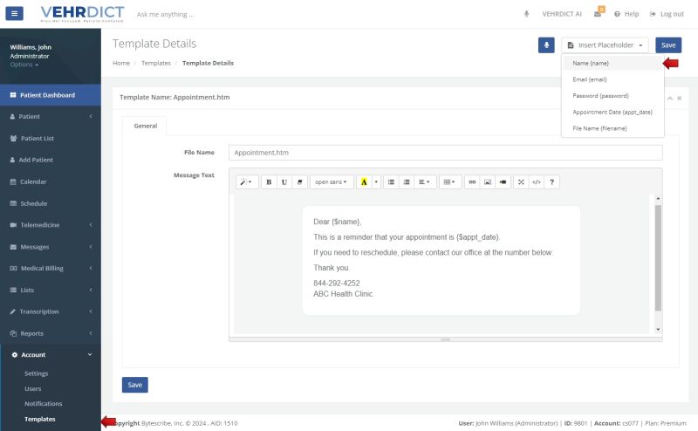This screenshot has width=698, height=431.
Task: Open the table insert dropdown
Action: pos(450,182)
